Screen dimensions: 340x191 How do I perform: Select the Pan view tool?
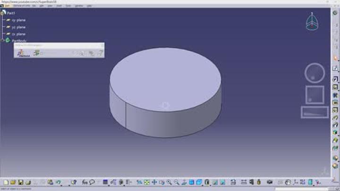tap(154, 183)
